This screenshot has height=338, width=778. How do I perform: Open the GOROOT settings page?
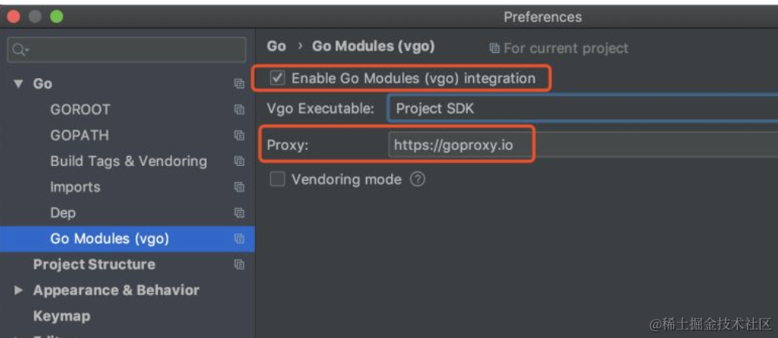[80, 109]
